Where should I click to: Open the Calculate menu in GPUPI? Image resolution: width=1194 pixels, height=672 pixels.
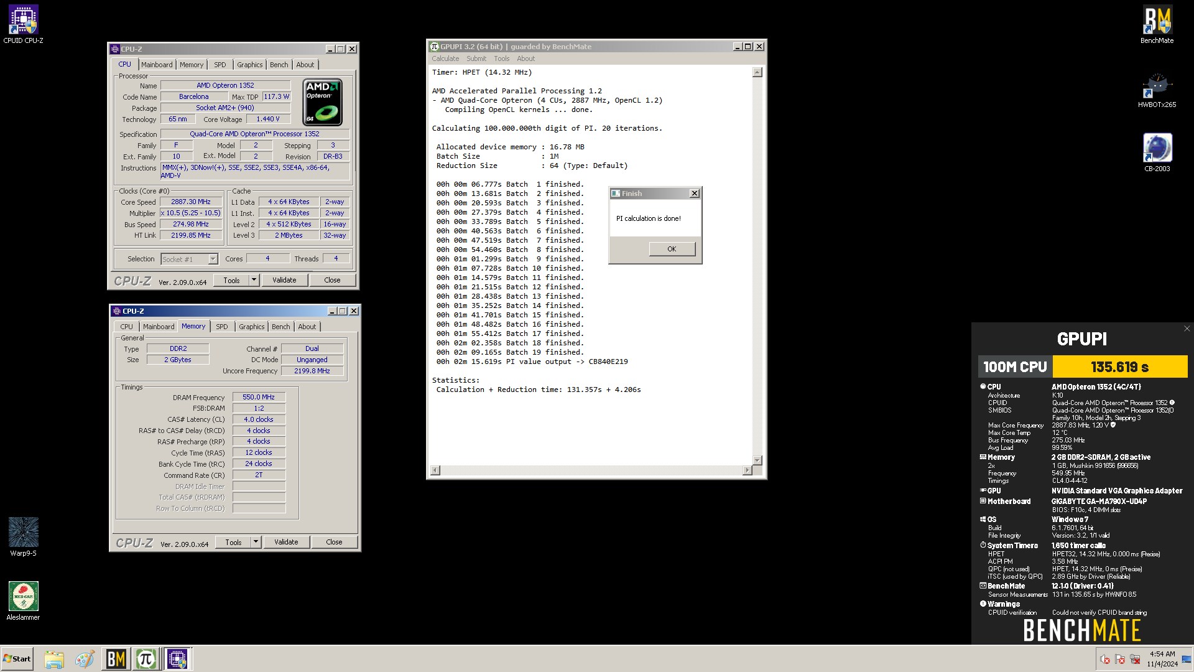pyautogui.click(x=445, y=58)
